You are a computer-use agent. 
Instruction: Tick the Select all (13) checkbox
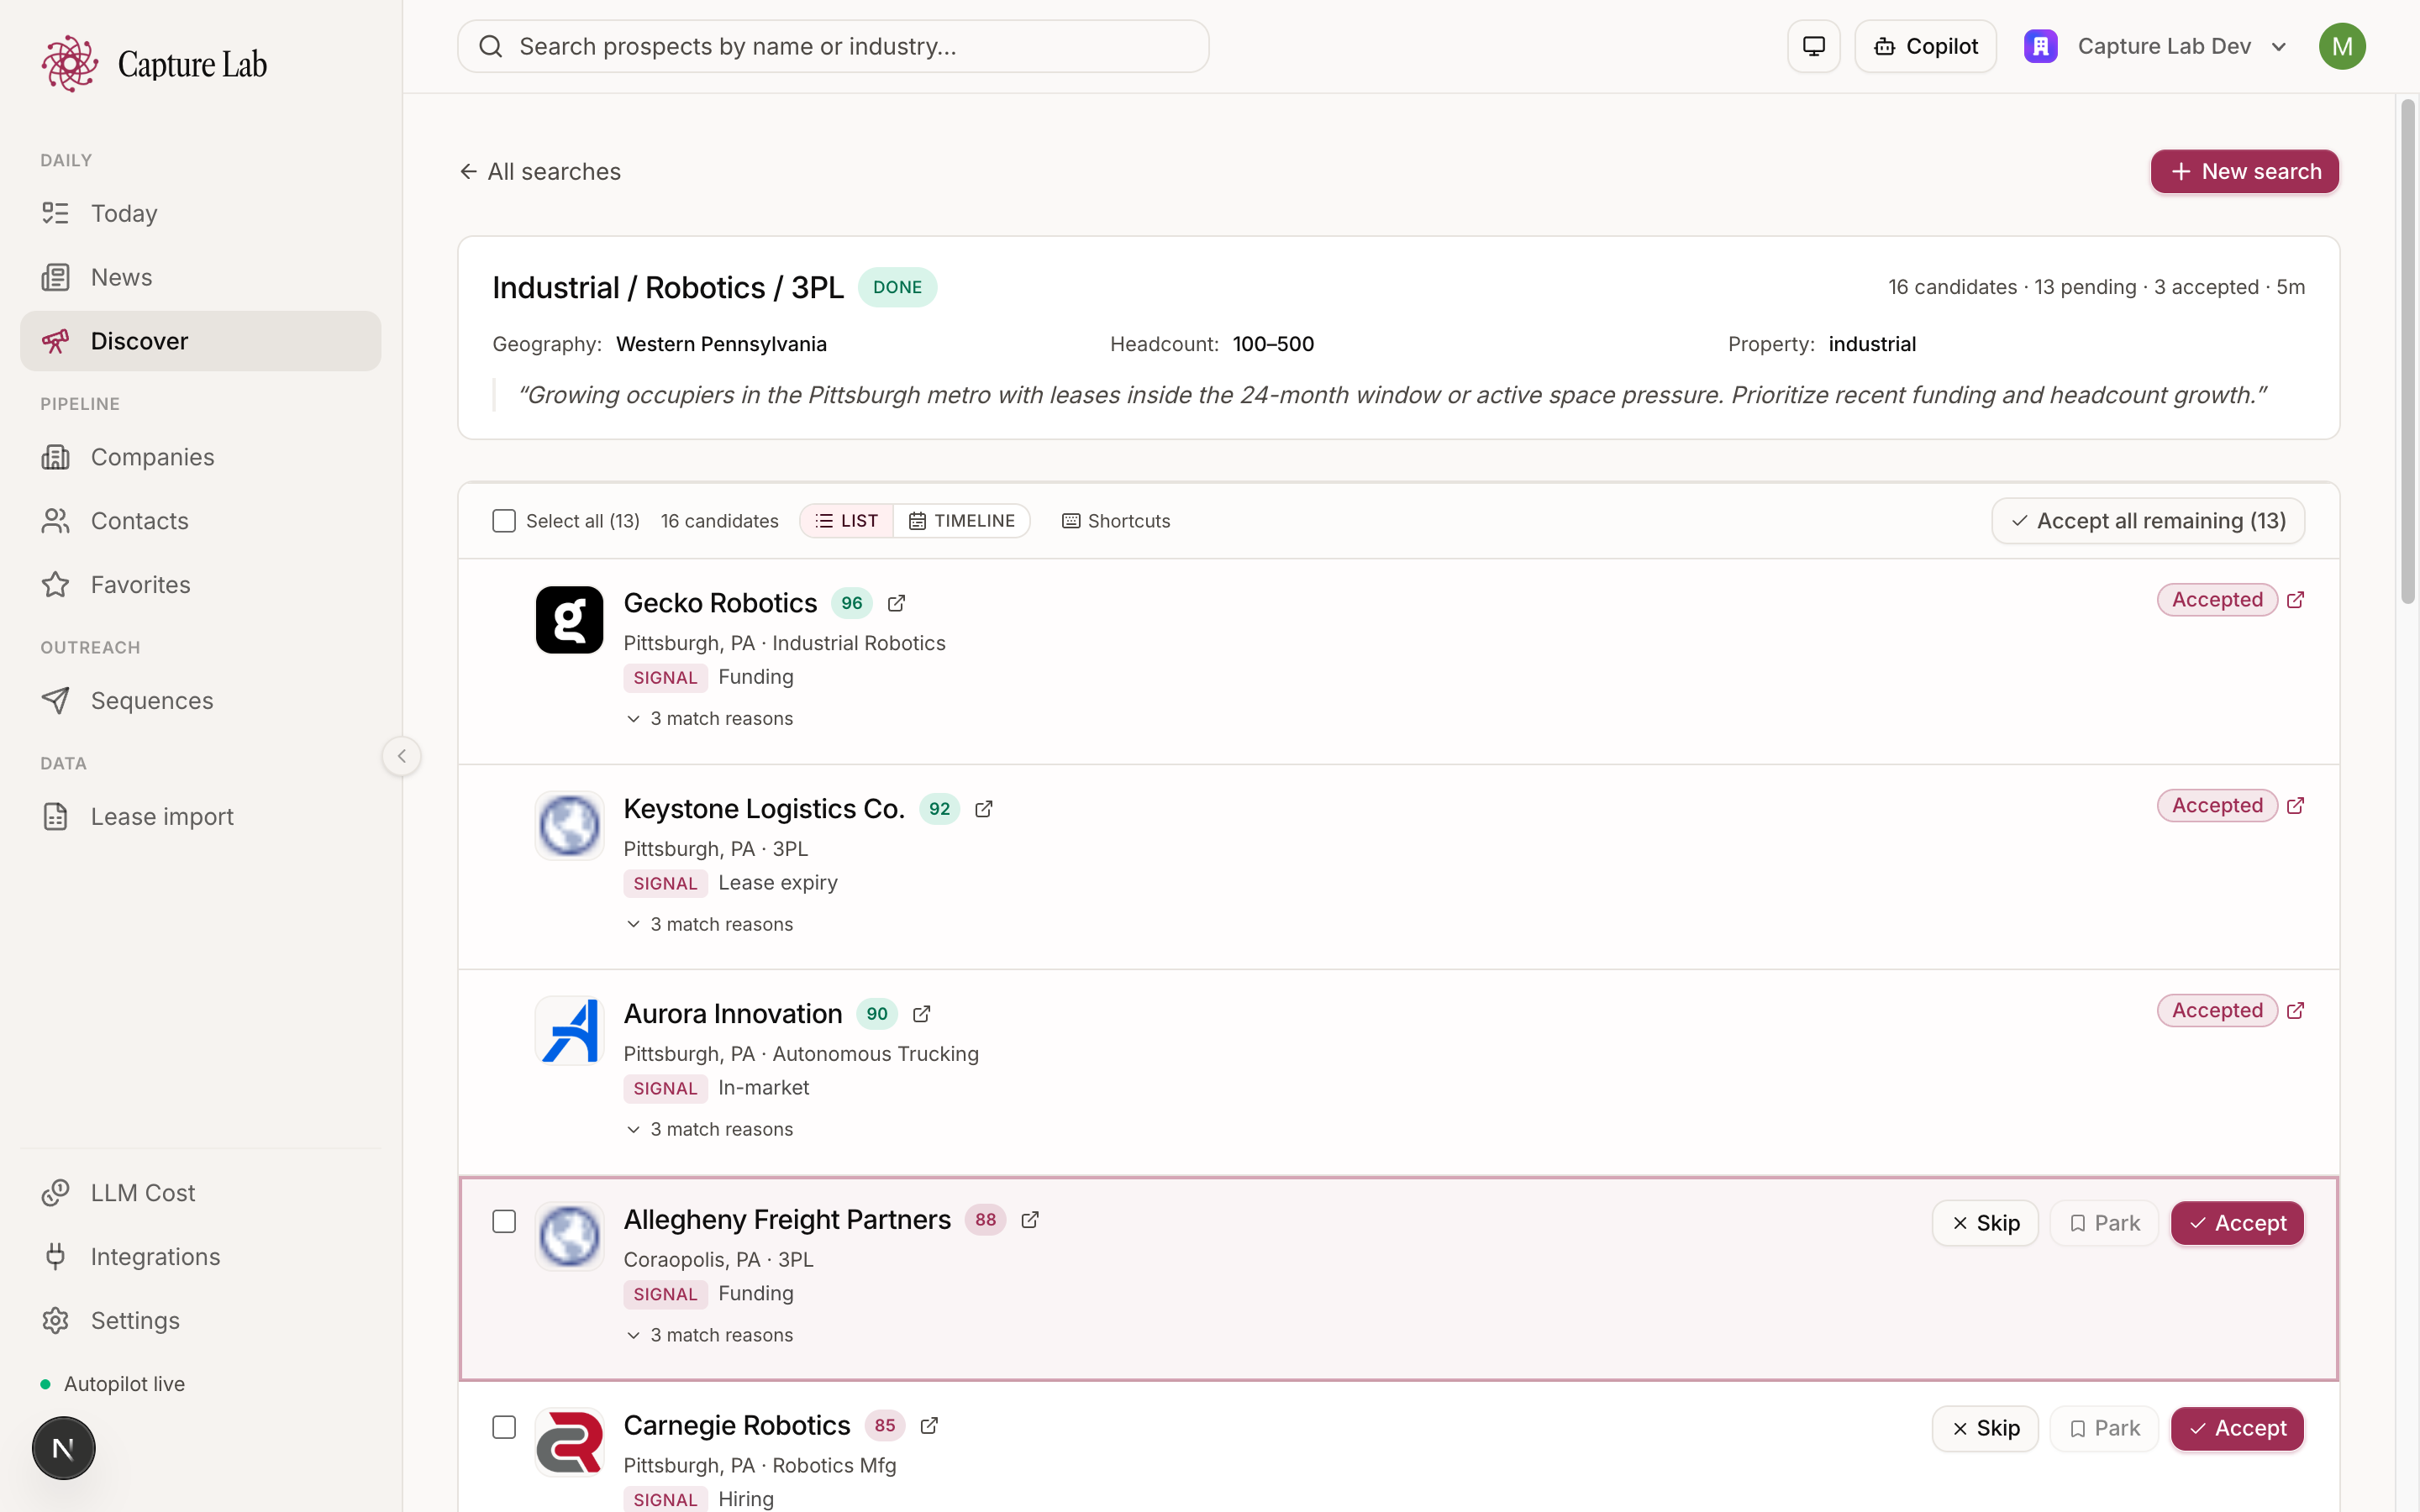504,521
